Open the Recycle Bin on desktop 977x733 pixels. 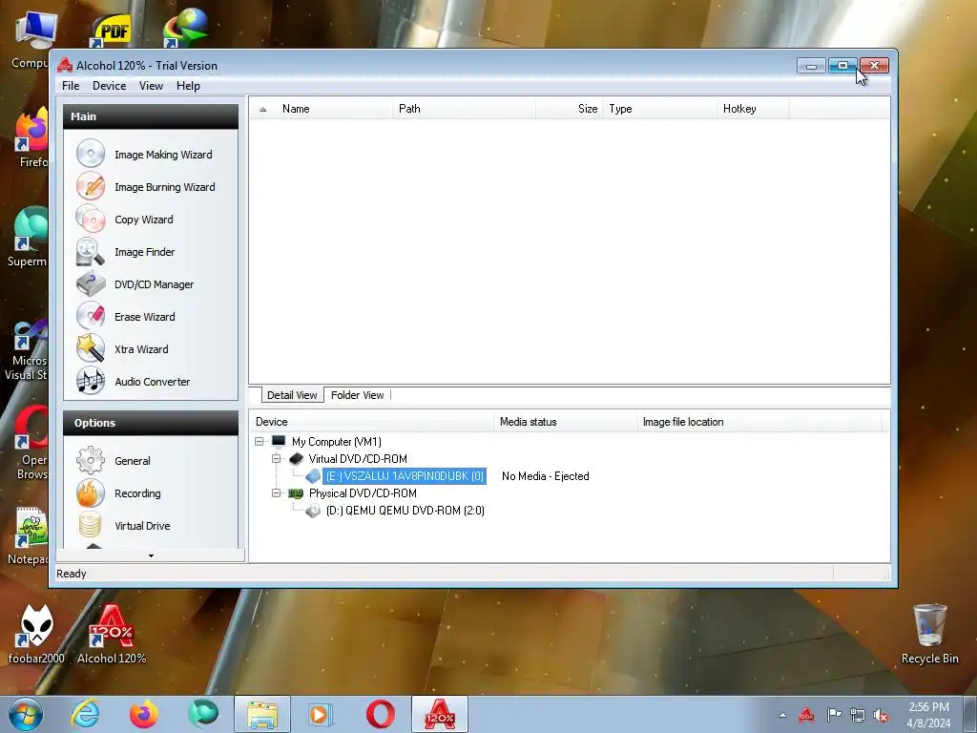click(929, 634)
